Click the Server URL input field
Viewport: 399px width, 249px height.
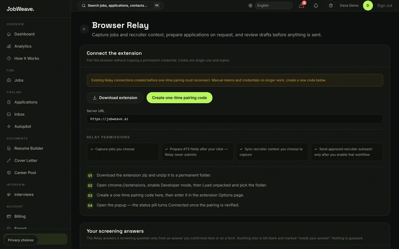(x=235, y=119)
